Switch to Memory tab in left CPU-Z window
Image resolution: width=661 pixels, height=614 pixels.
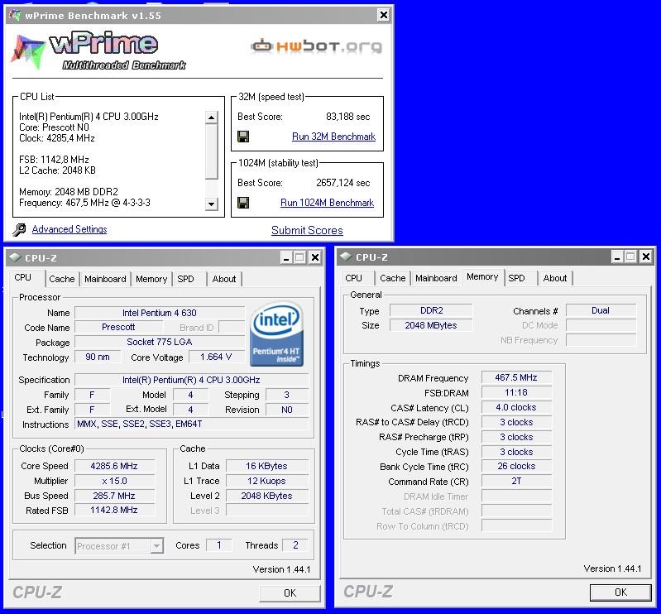(151, 279)
